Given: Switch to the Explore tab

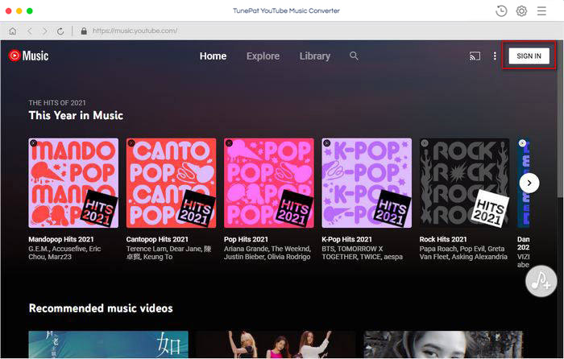Looking at the screenshot, I should click(263, 56).
